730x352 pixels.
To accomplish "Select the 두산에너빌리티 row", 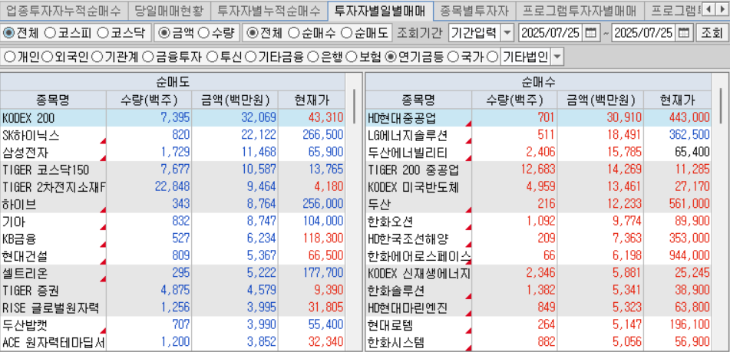I will [539, 152].
